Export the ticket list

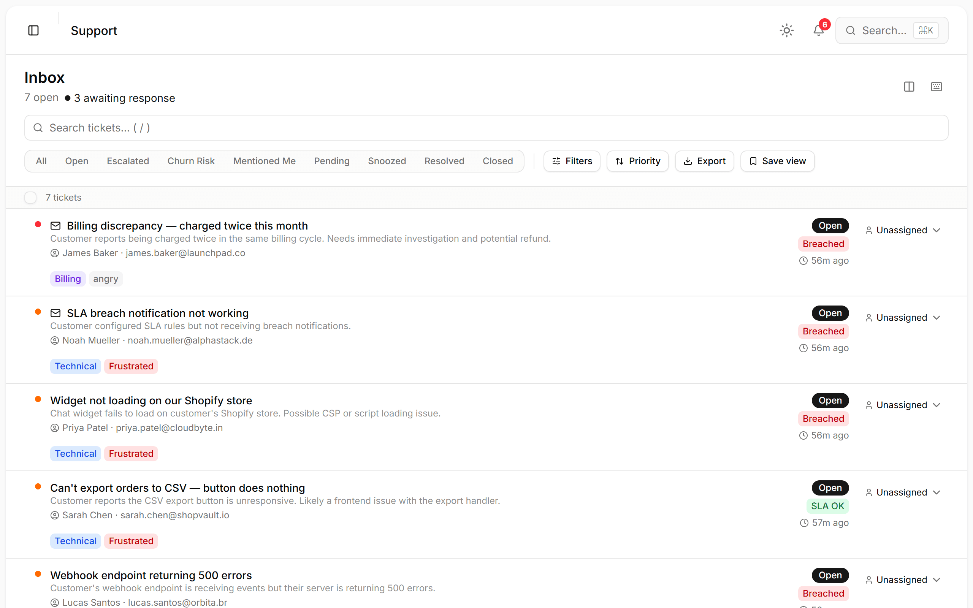(x=704, y=161)
